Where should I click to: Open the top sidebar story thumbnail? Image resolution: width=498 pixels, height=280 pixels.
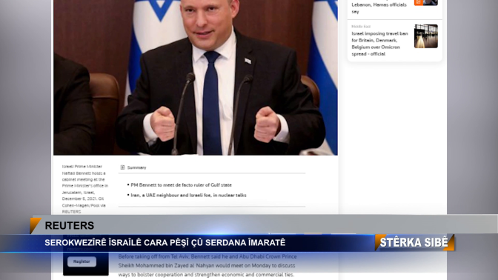click(x=426, y=2)
